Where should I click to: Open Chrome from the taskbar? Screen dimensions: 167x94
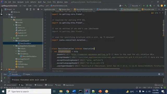(67, 91)
